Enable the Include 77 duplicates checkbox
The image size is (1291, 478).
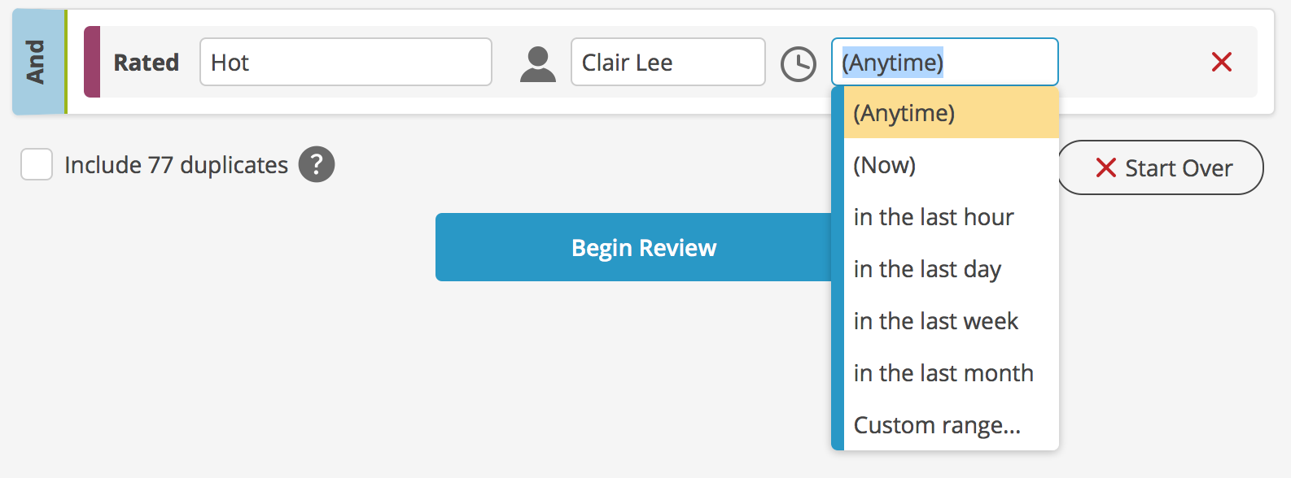[37, 164]
